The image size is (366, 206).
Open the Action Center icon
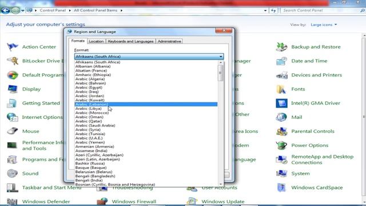(x=13, y=47)
